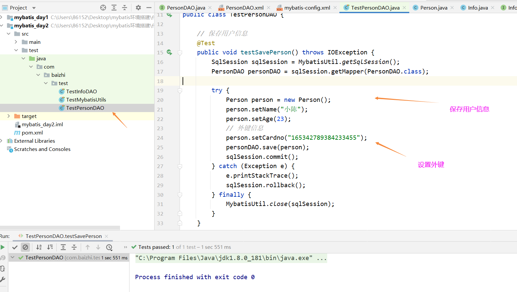Click the wrench icon in Run sidebar
This screenshot has width=517, height=292.
click(3, 279)
